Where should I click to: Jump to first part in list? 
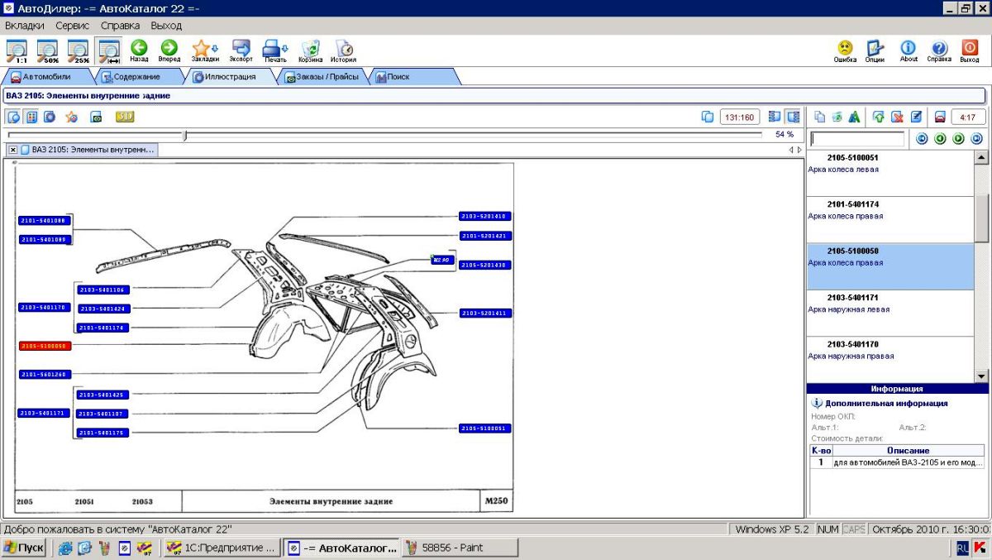point(923,139)
